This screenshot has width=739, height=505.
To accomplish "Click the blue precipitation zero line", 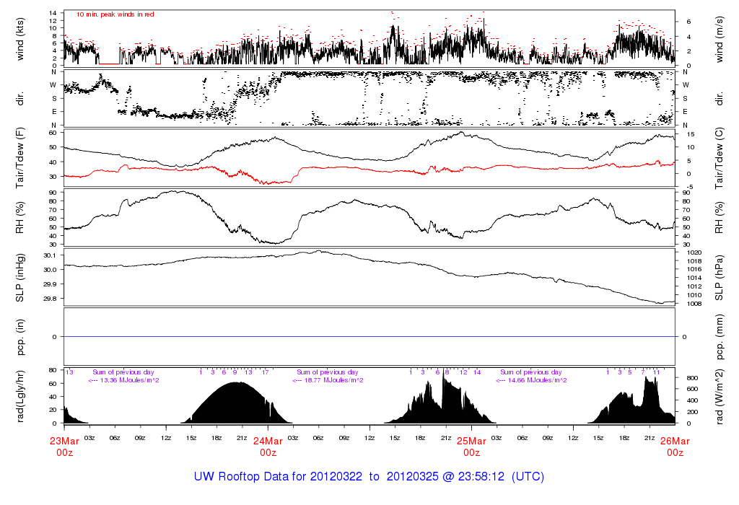I will pos(369,337).
